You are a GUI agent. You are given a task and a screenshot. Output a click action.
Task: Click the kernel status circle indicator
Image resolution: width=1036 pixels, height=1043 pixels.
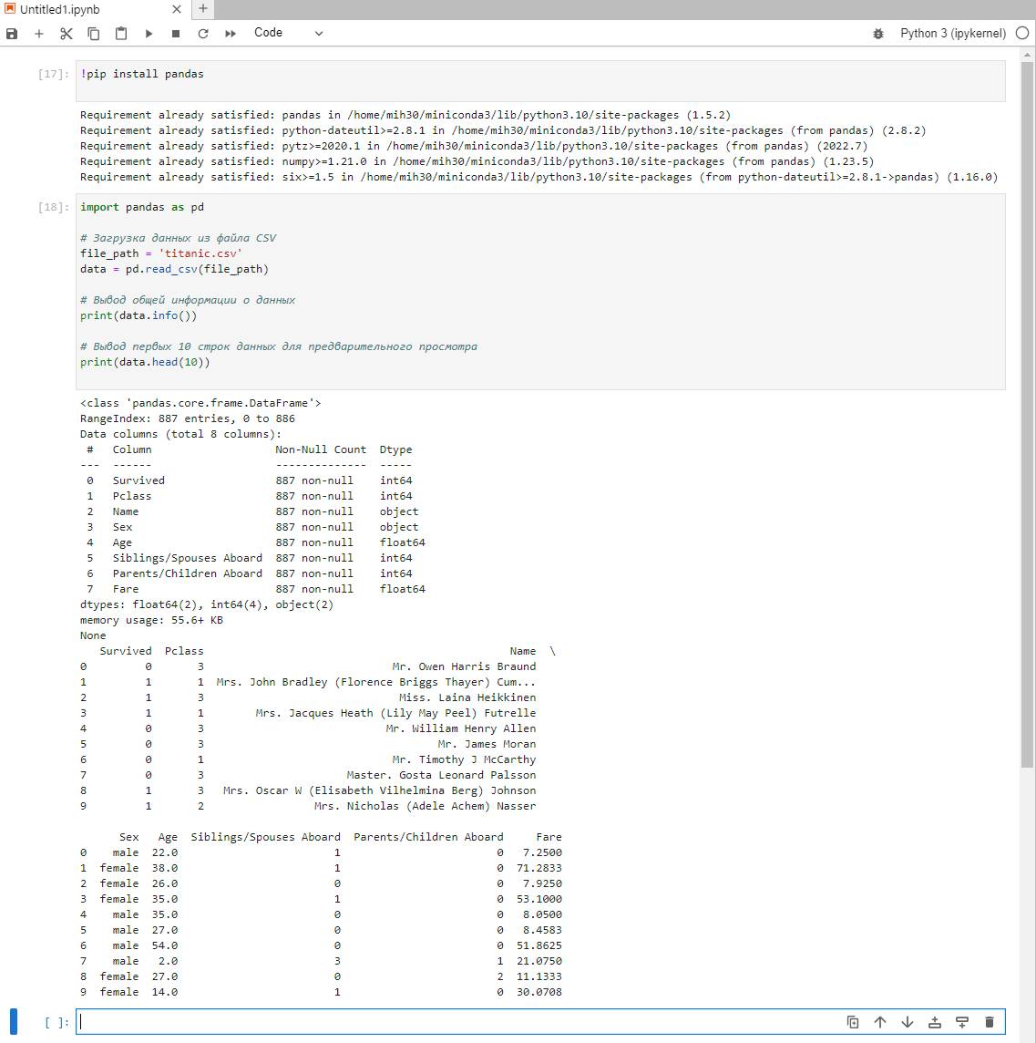click(1022, 33)
